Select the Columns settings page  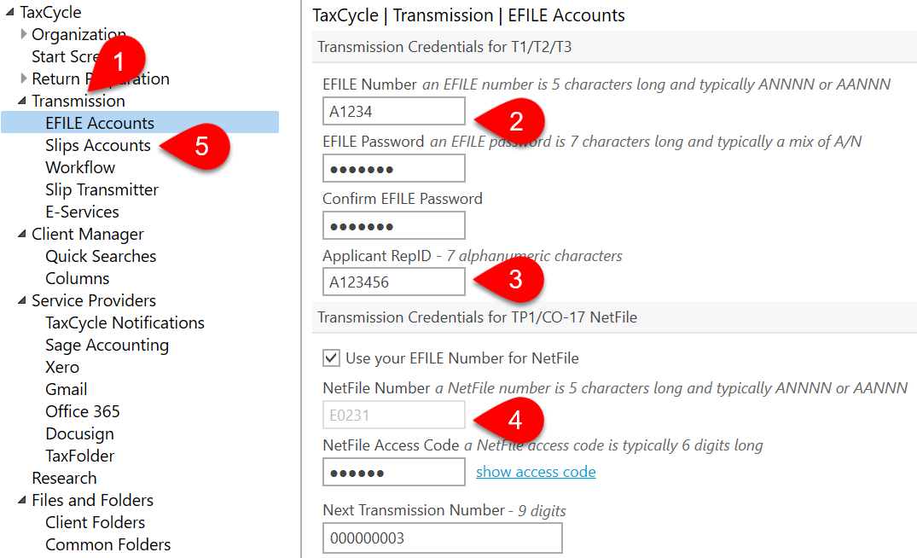[77, 277]
